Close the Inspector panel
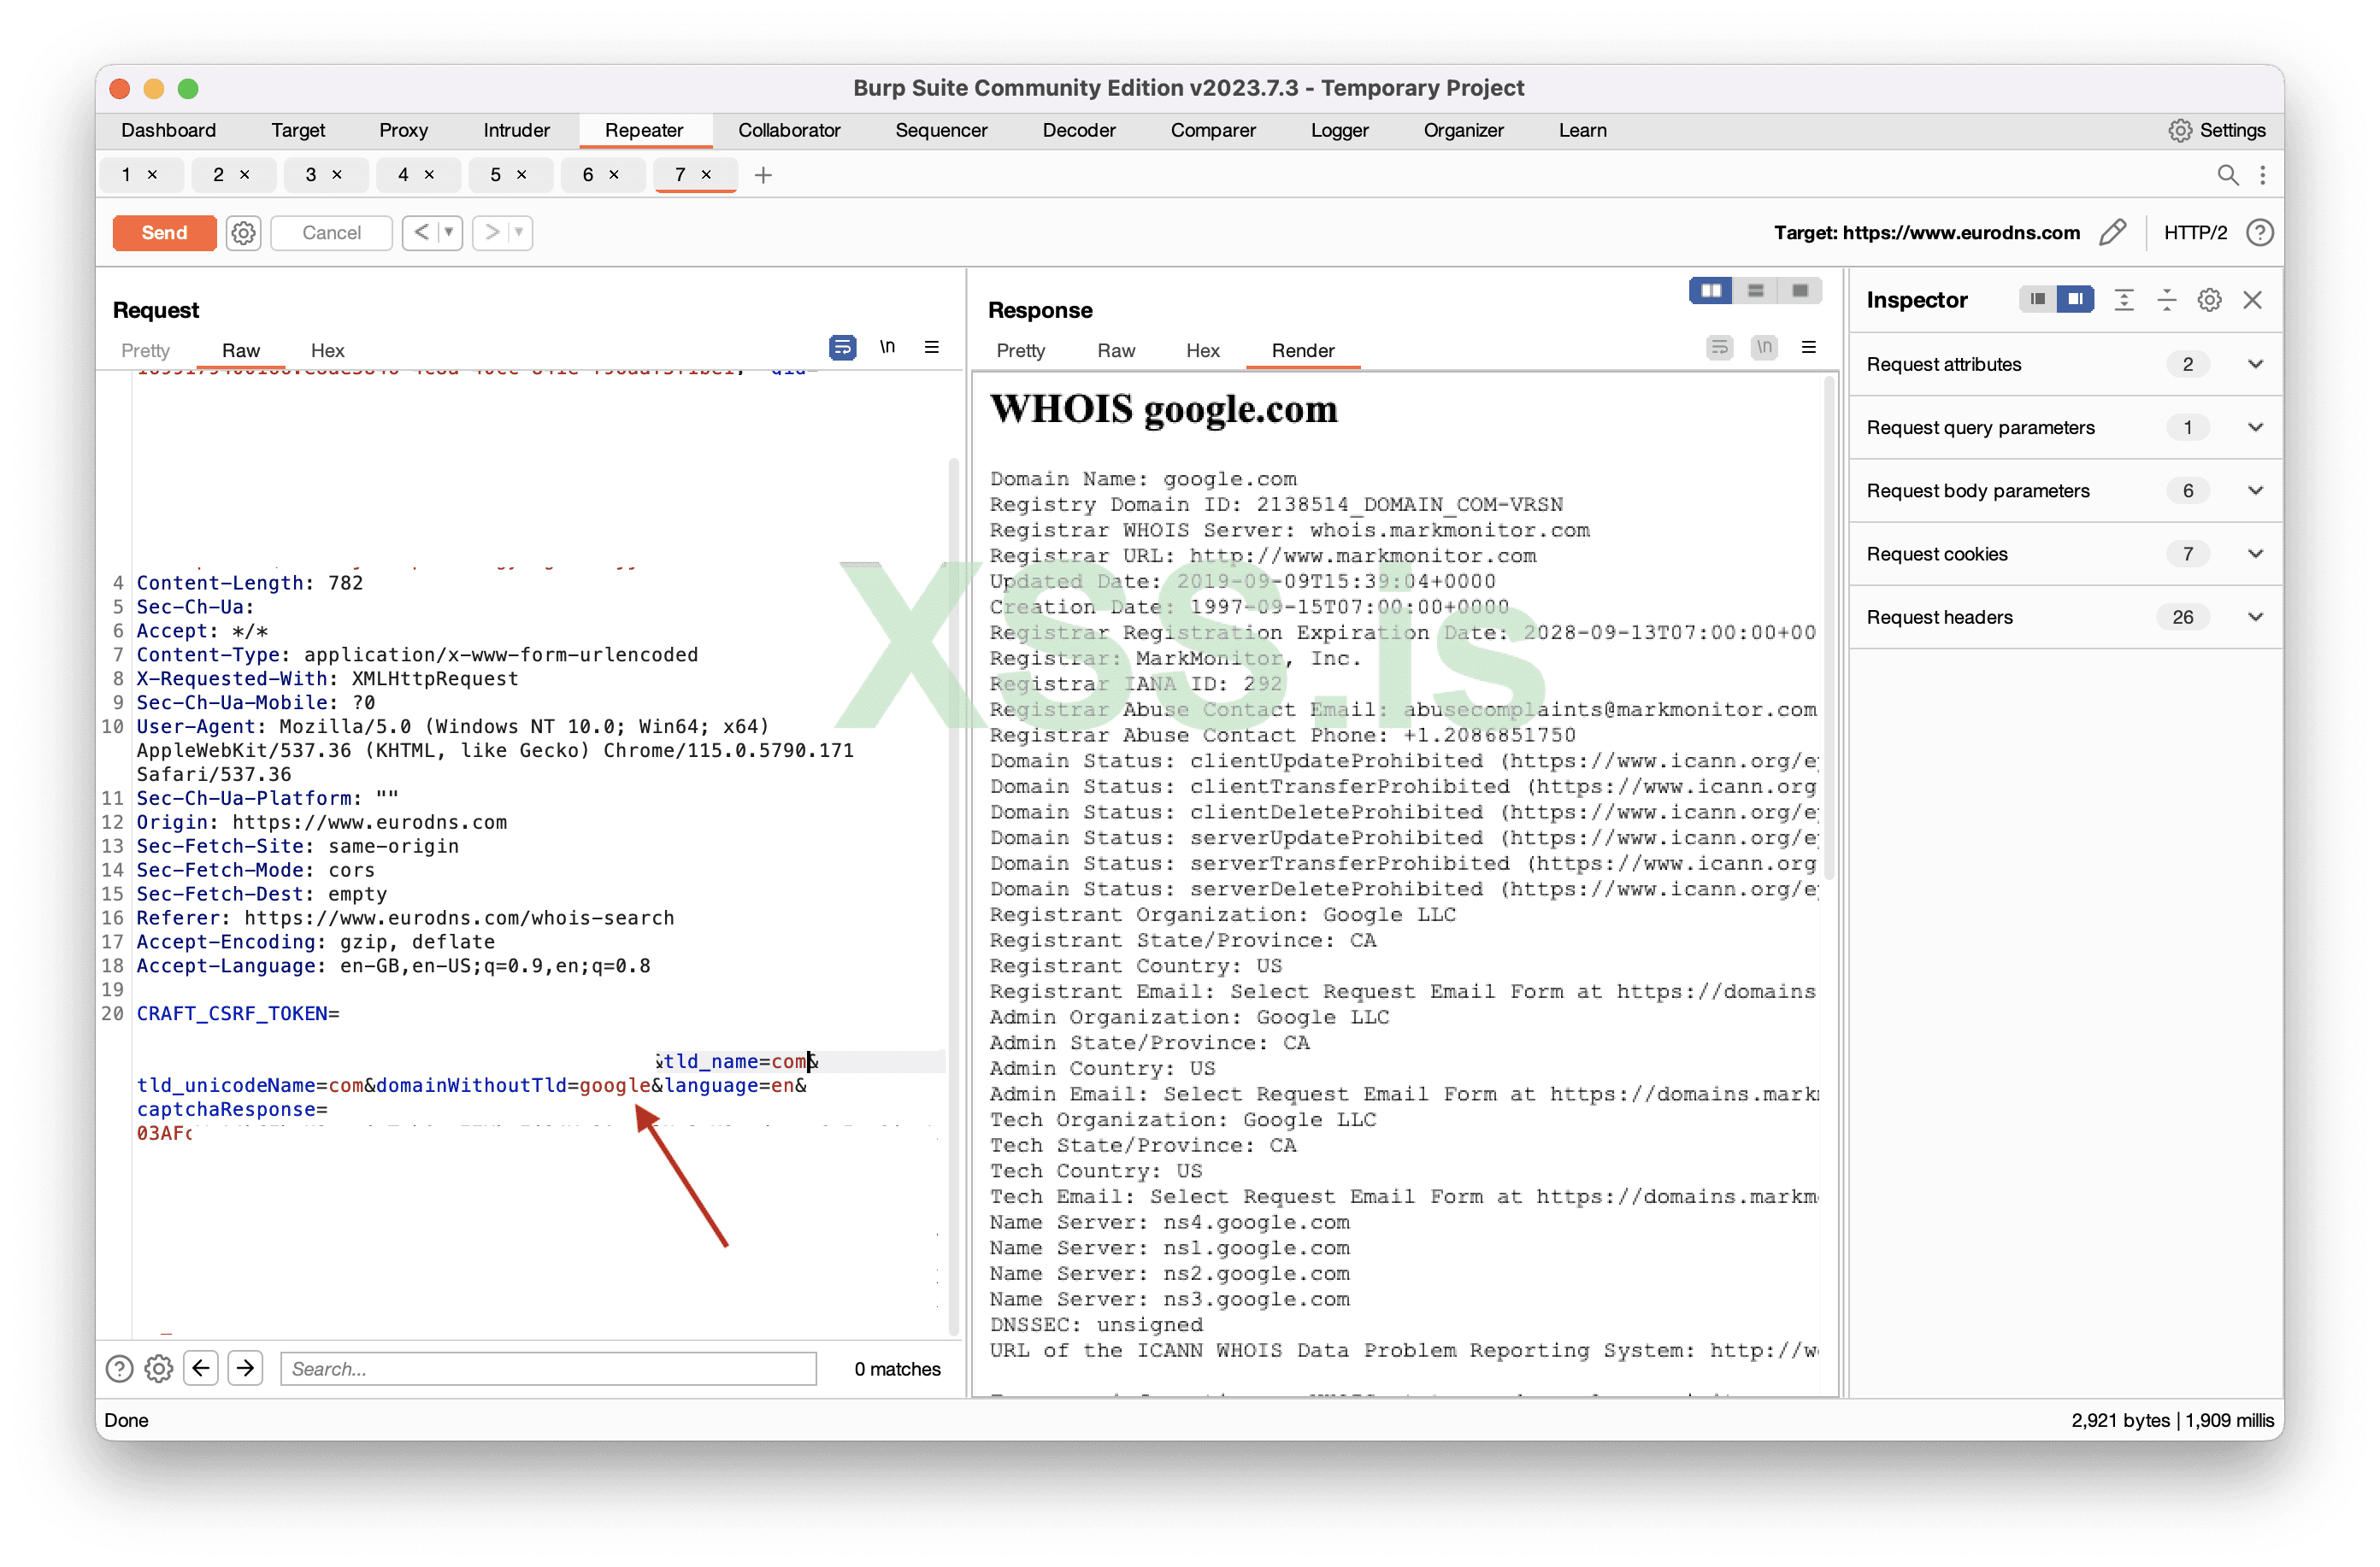The height and width of the screenshot is (1567, 2380). point(2252,300)
